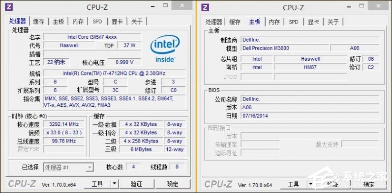Switch to 主板 tab in left CPU-Z window

coord(58,22)
